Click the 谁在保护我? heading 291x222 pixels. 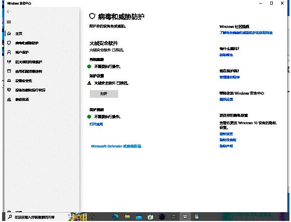tap(229, 71)
